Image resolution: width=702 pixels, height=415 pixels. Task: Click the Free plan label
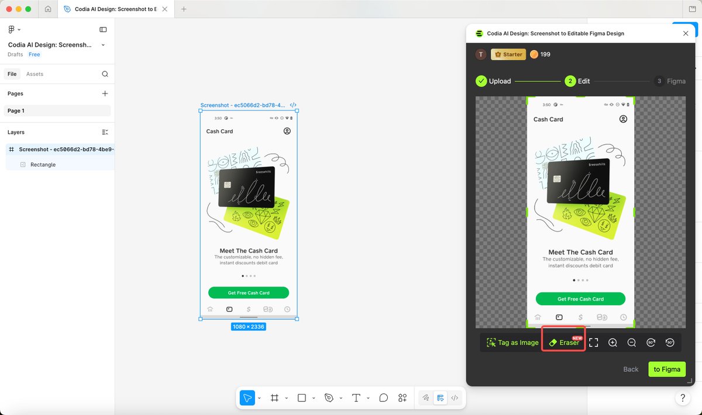click(35, 54)
